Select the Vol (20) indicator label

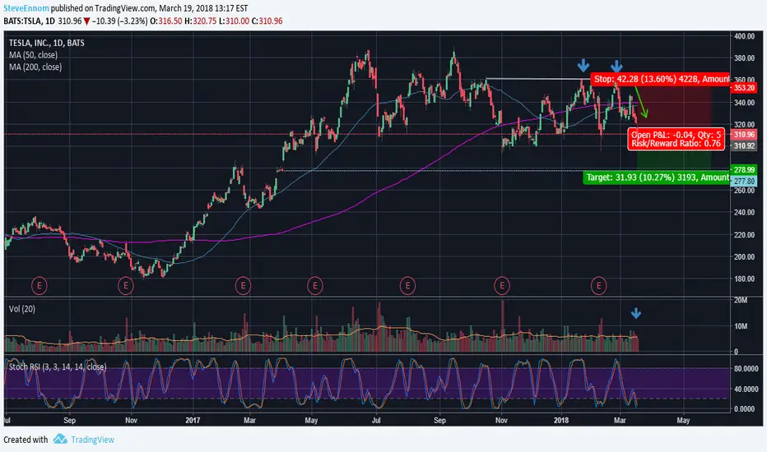[22, 309]
